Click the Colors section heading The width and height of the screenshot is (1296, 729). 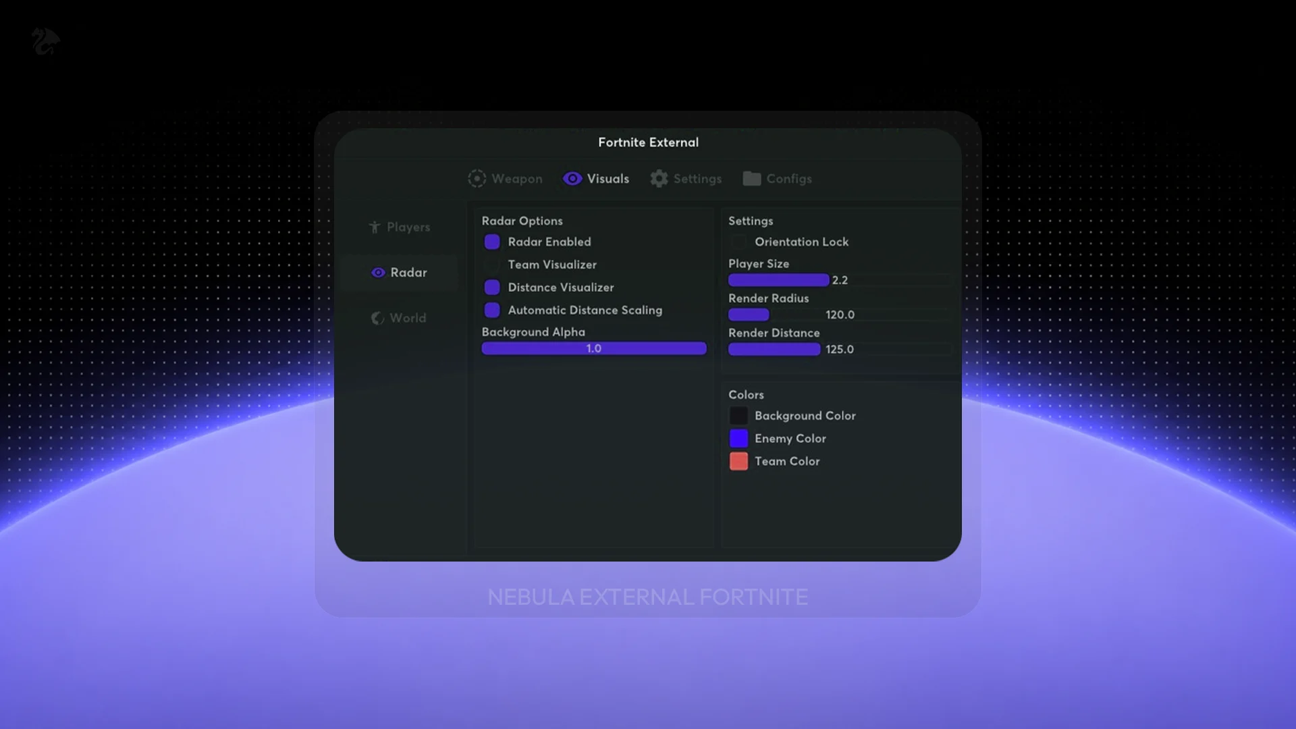click(746, 394)
